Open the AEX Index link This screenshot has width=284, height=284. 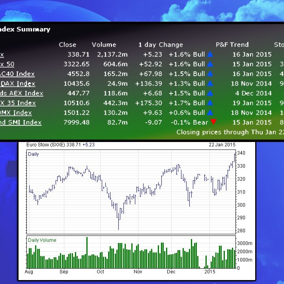click(22, 93)
